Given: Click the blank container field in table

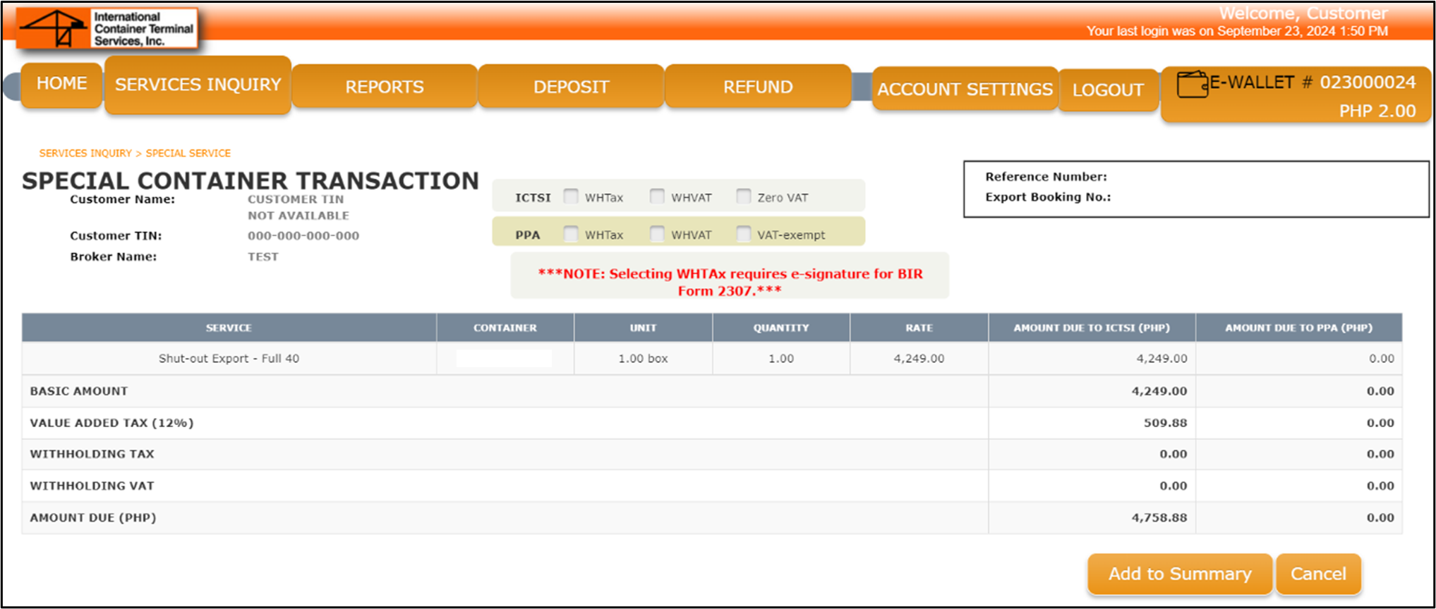Looking at the screenshot, I should (x=504, y=359).
